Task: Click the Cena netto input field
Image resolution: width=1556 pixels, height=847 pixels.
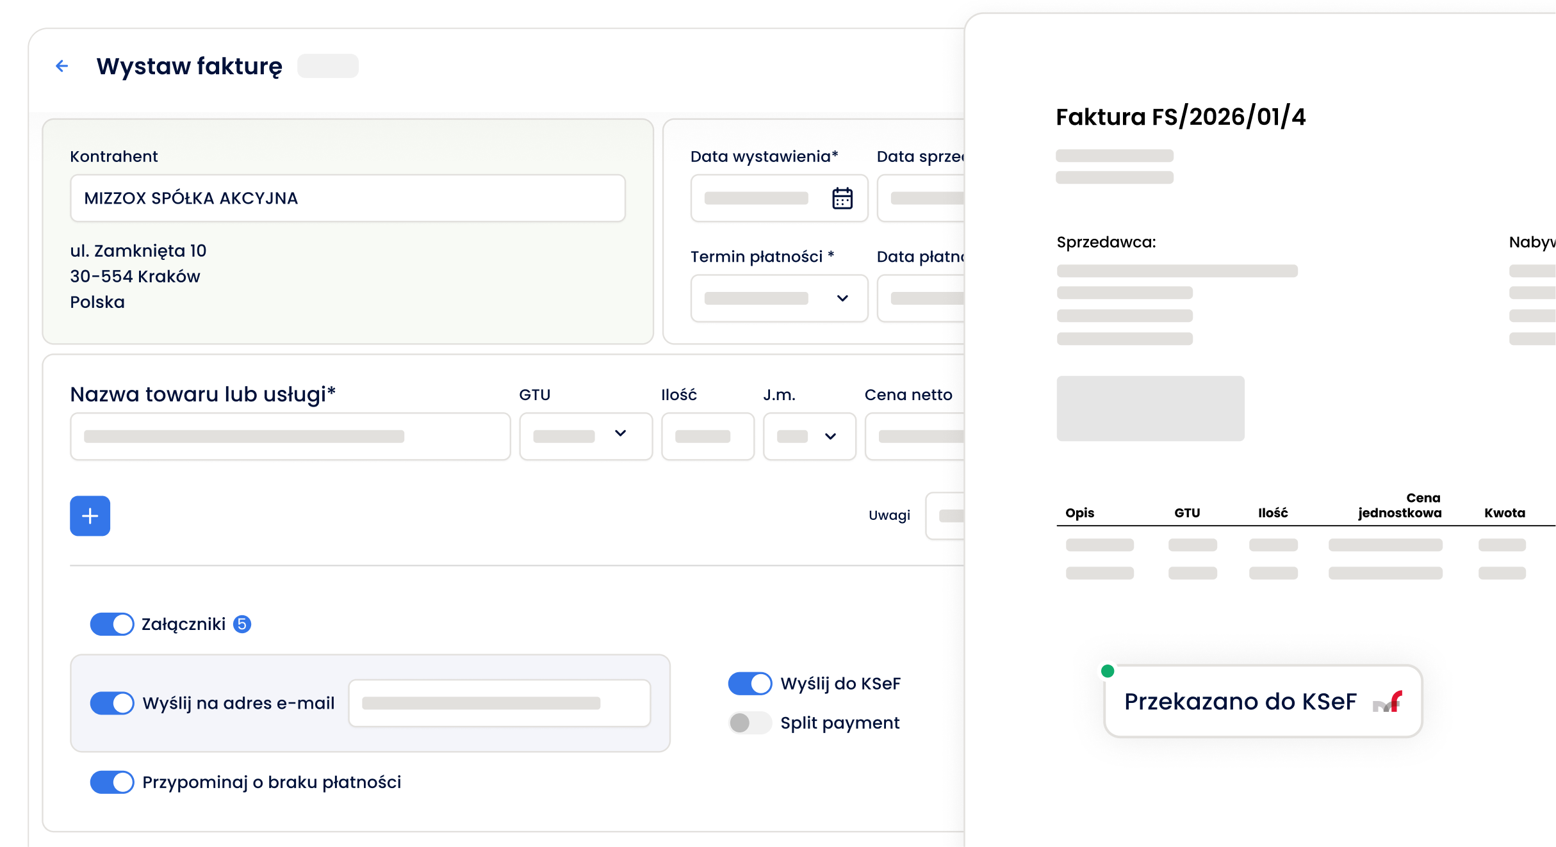Action: click(915, 437)
